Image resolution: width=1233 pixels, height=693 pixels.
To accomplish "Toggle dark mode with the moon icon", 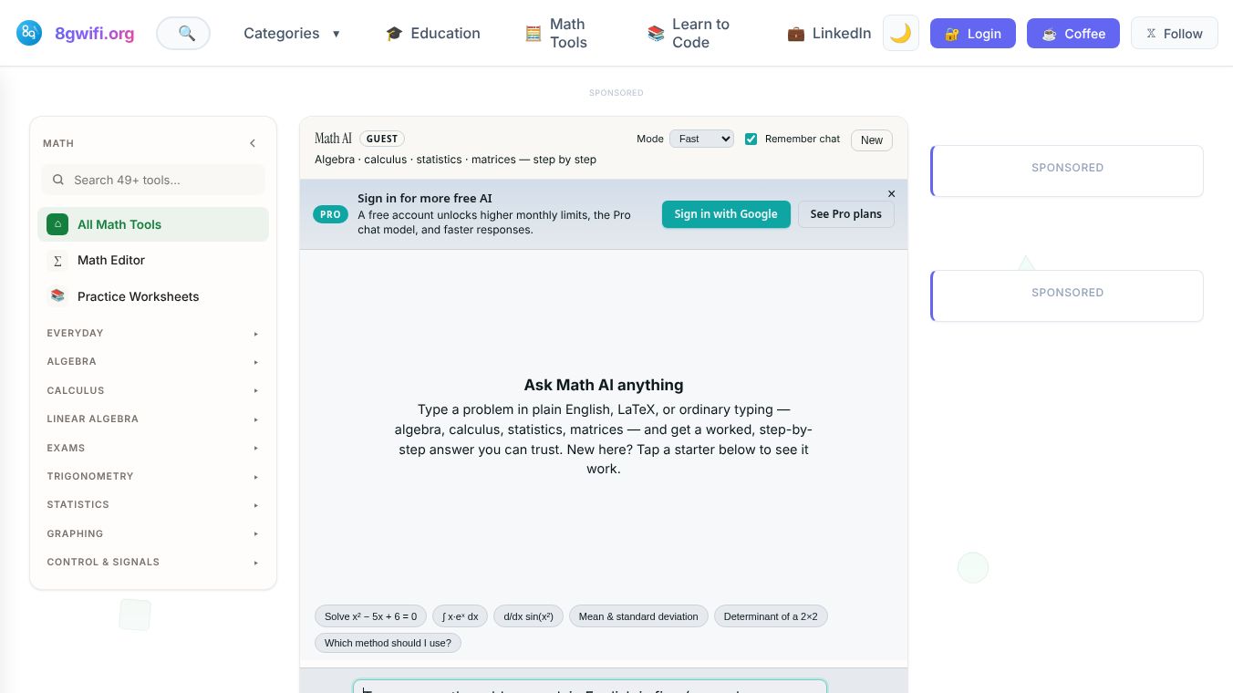I will [901, 34].
